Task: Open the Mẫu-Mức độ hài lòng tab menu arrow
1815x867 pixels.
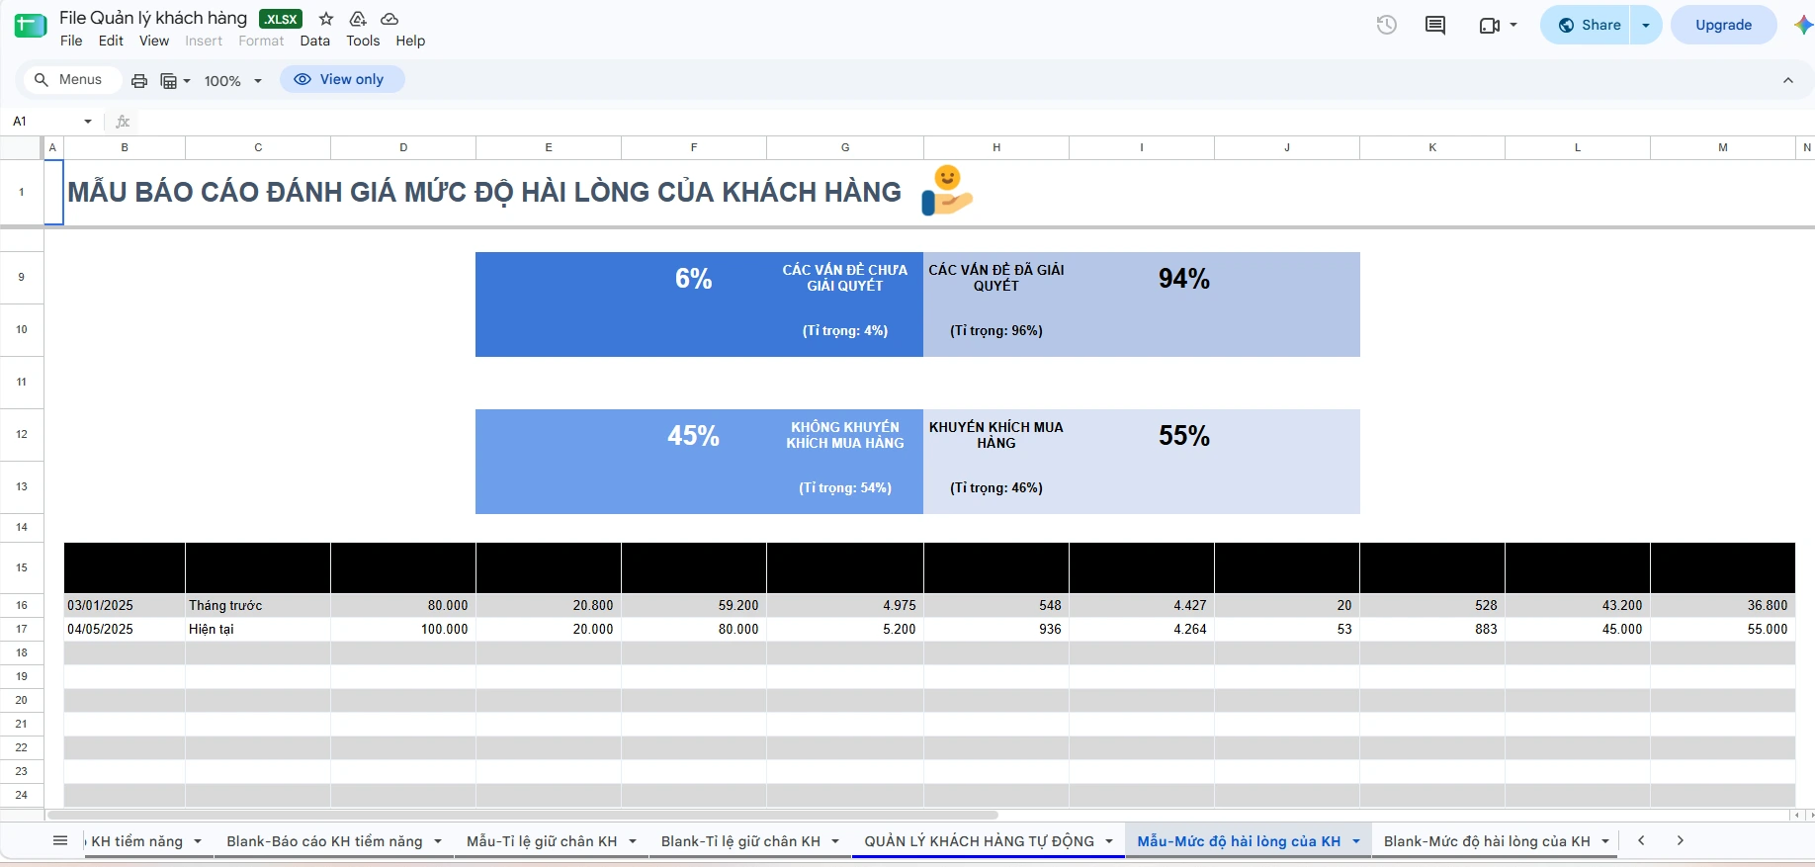Action: (1356, 841)
